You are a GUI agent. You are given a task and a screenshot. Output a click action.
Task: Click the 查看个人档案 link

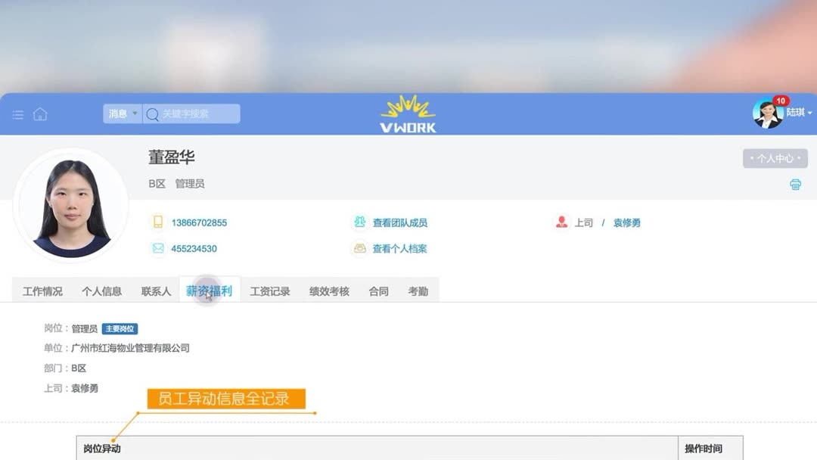coord(399,249)
